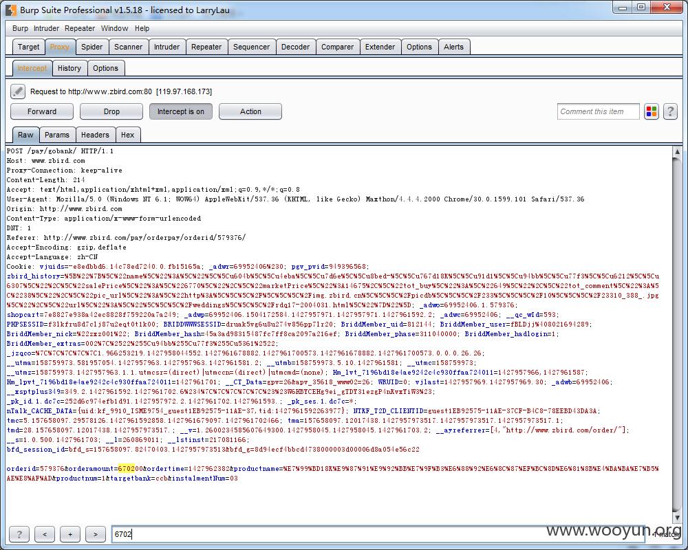
Task: Click the scrollbar up arrow in request pane
Action: [x=676, y=152]
